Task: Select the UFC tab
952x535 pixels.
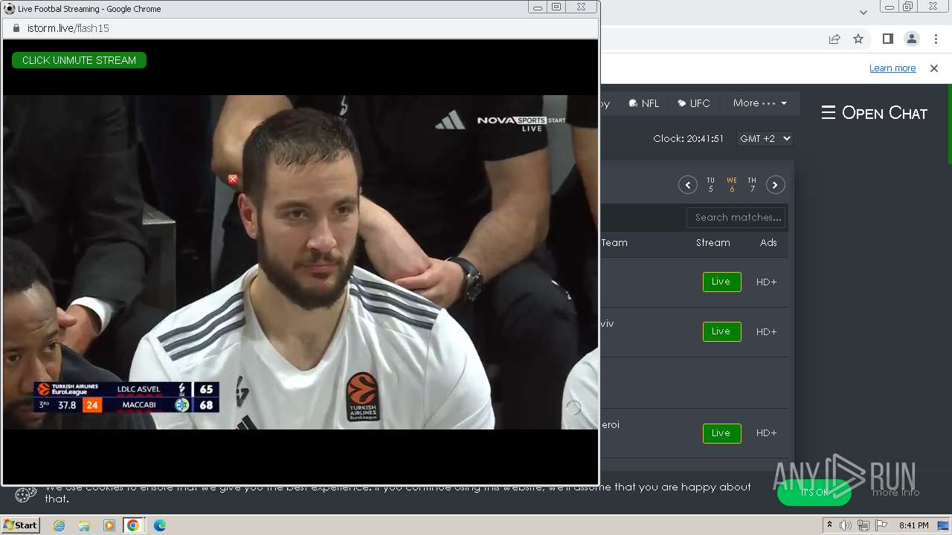Action: 694,103
